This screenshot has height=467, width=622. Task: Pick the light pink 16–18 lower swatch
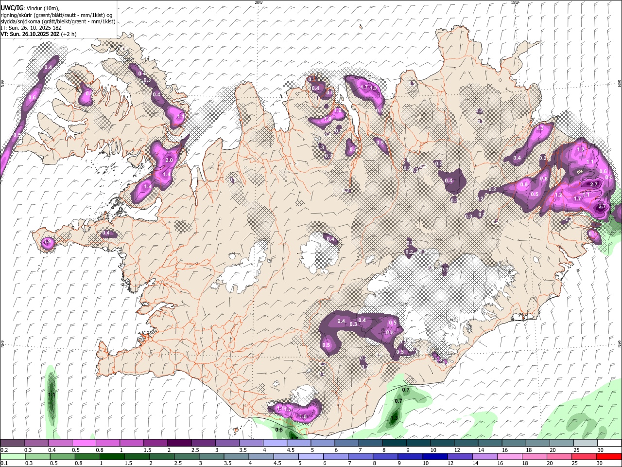pyautogui.click(x=509, y=456)
